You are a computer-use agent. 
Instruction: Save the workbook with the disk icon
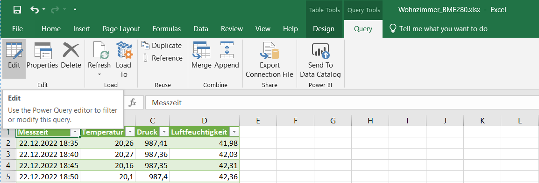coord(17,10)
